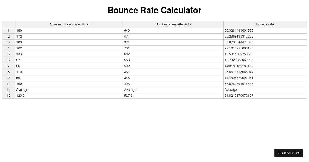Select the Number of website visits column header
Viewport: 309px width, 162px height.
(x=173, y=24)
